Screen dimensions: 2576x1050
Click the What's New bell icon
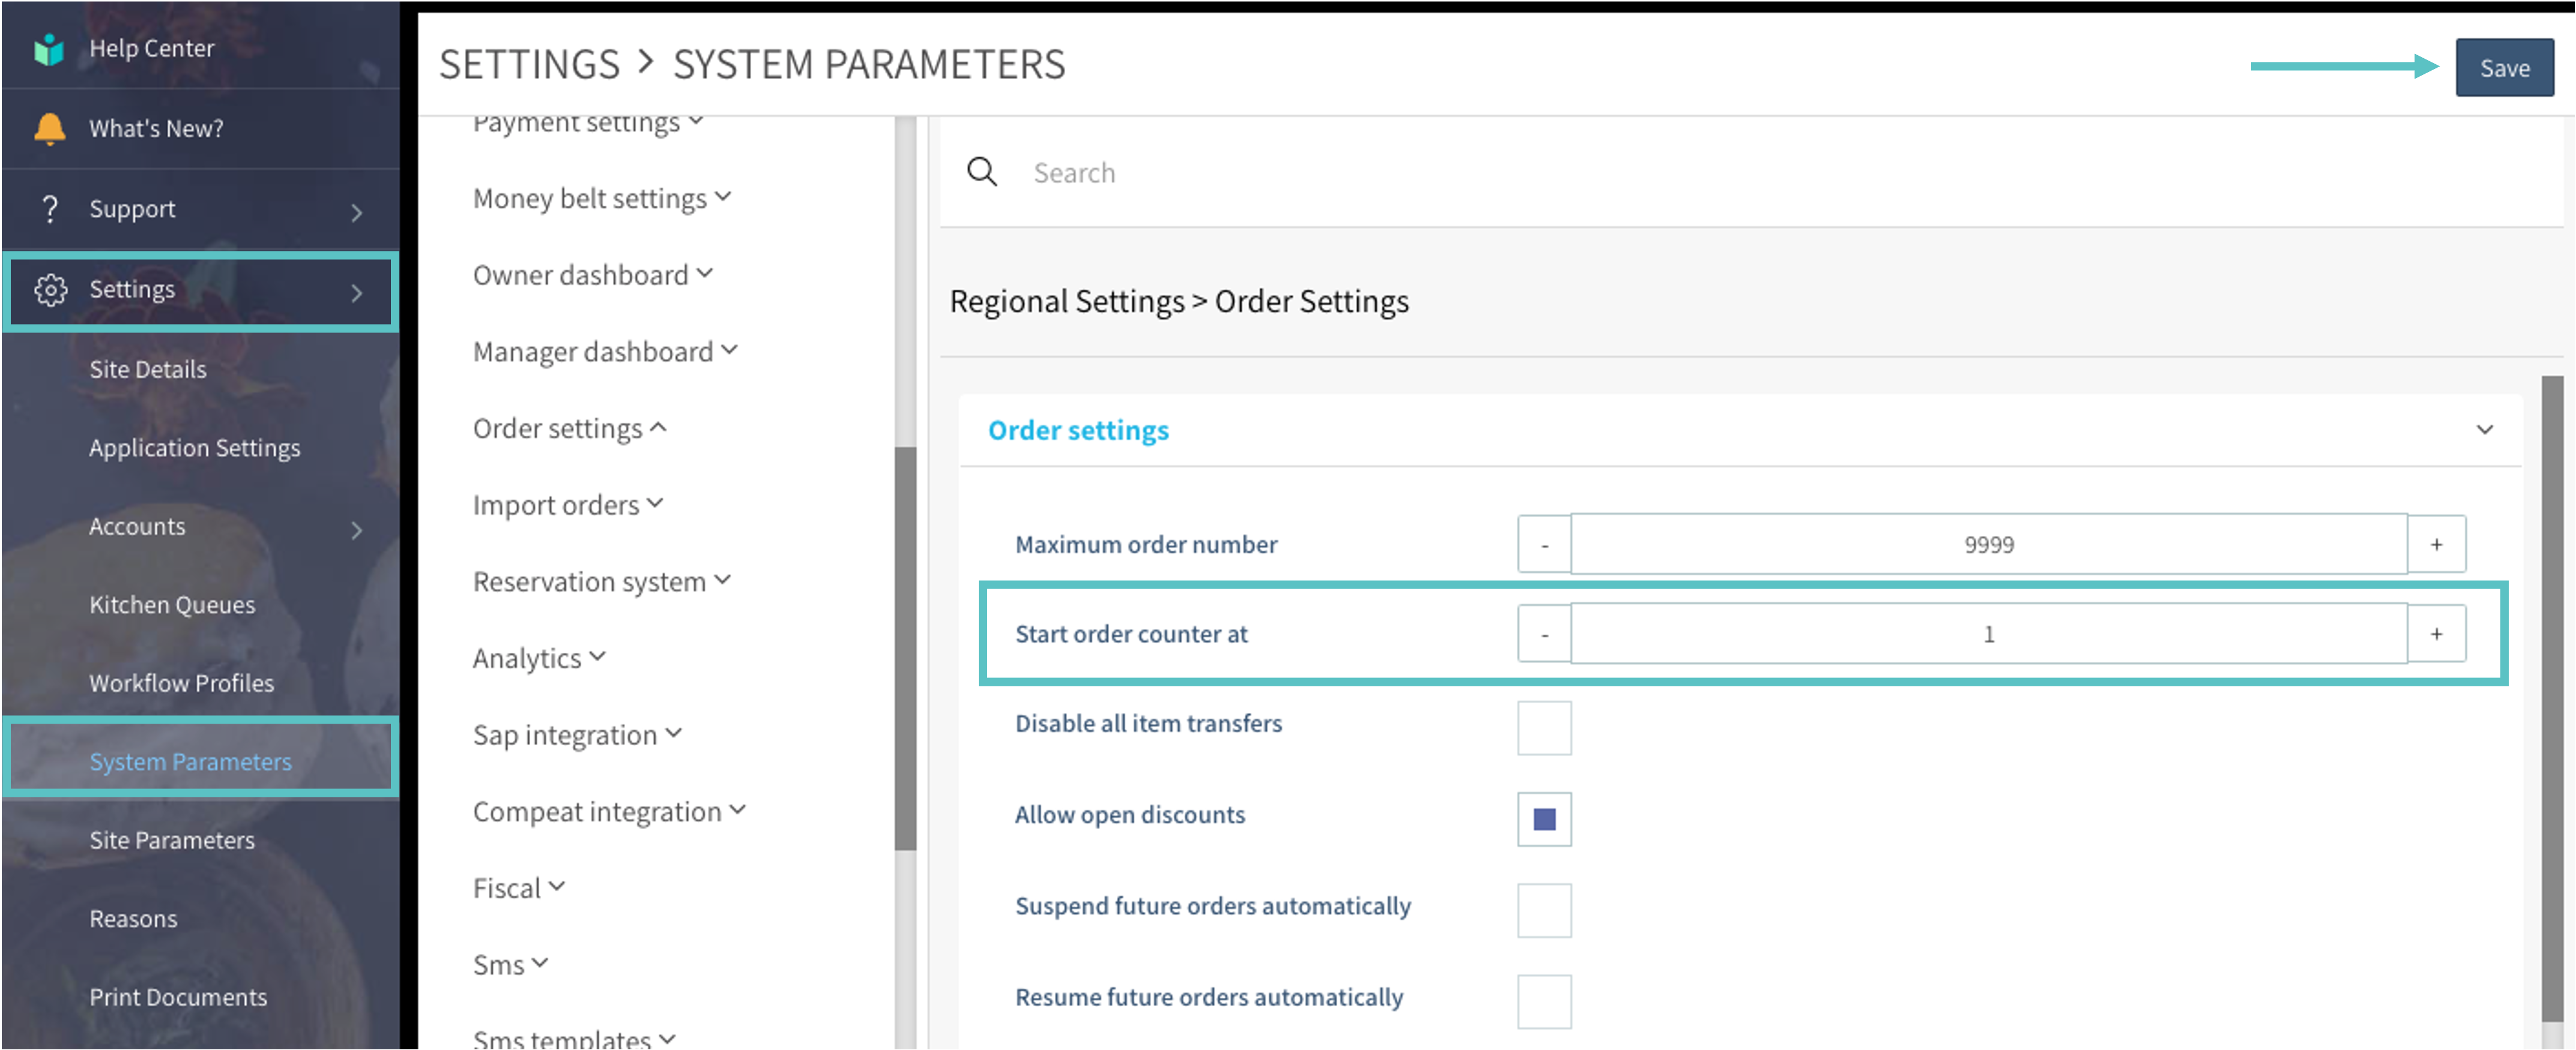coord(49,128)
